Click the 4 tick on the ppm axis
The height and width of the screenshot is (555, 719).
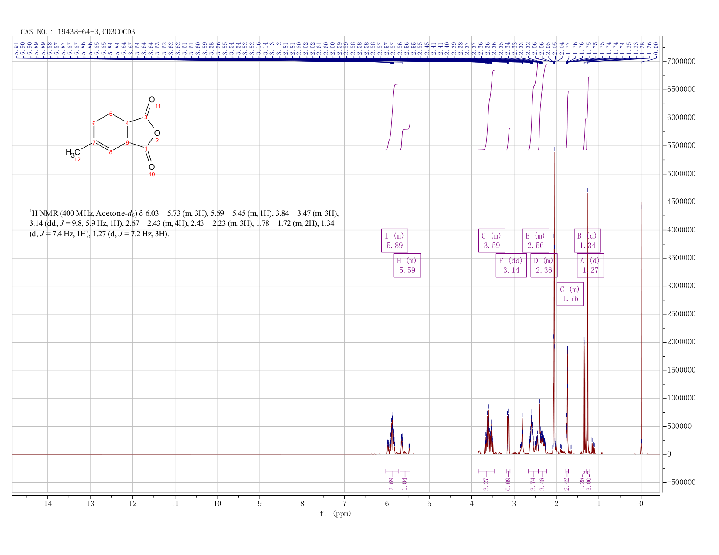tap(472, 504)
